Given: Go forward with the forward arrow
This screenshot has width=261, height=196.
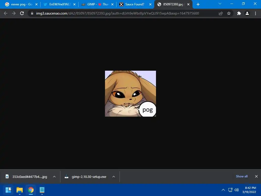Looking at the screenshot, I should point(14,13).
